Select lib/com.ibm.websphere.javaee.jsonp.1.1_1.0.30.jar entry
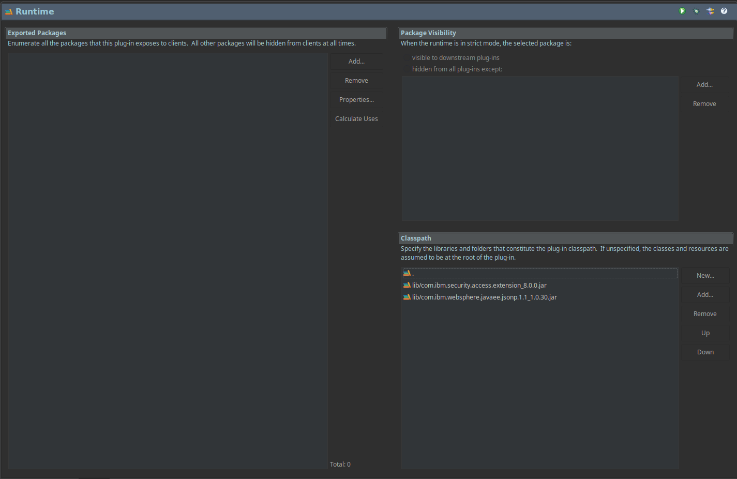This screenshot has height=479, width=737. 539,297
